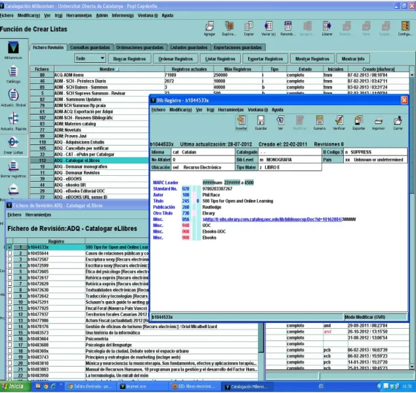Click Guardar icon in Bib Registro window
This screenshot has width=416, height=393.
[x=260, y=123]
